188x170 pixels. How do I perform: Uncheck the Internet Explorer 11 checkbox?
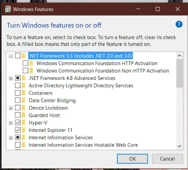18,130
